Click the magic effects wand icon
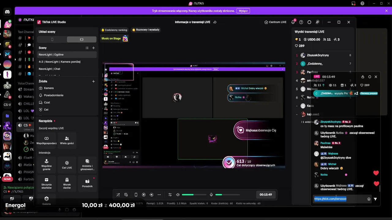The height and width of the screenshot is (220, 392). pos(118,195)
